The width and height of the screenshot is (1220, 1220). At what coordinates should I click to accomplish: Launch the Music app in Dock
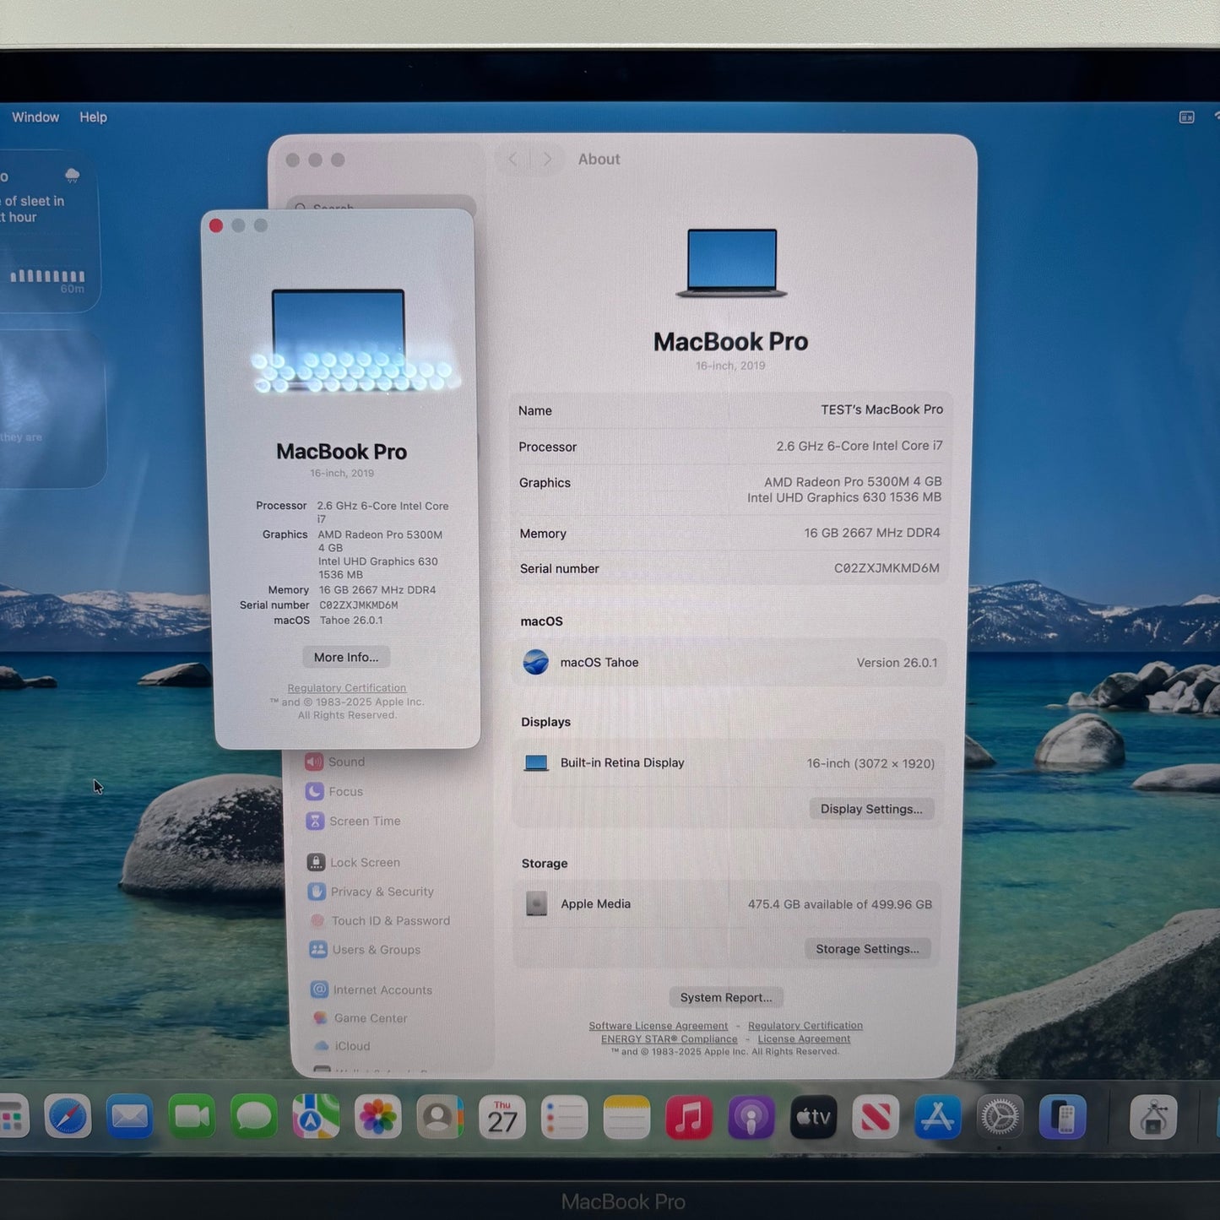click(688, 1118)
